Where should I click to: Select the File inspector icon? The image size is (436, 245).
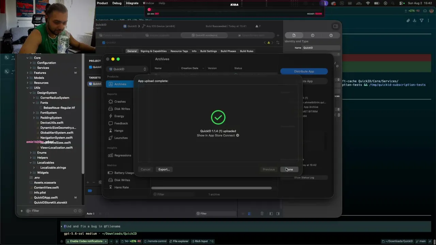(294, 35)
